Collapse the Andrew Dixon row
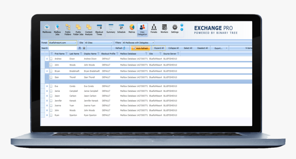Viewport: 296px width, 159px height. click(47, 59)
